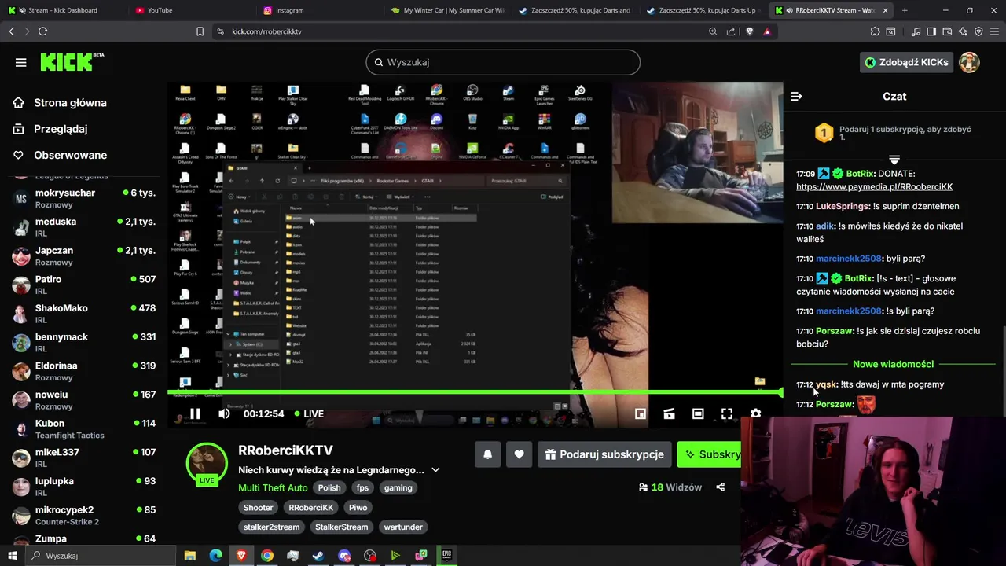Open player settings gear
Screen dimensions: 1006x566
(755, 413)
